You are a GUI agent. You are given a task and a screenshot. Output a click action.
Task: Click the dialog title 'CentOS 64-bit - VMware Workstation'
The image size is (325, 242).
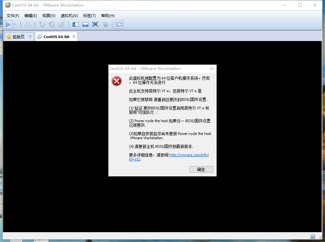pyautogui.click(x=145, y=69)
